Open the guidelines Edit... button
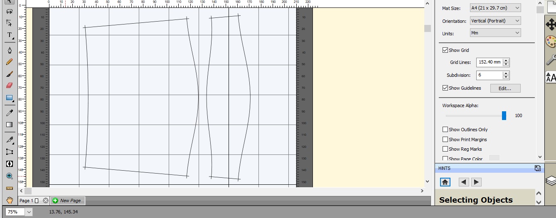556x218 pixels. point(505,88)
